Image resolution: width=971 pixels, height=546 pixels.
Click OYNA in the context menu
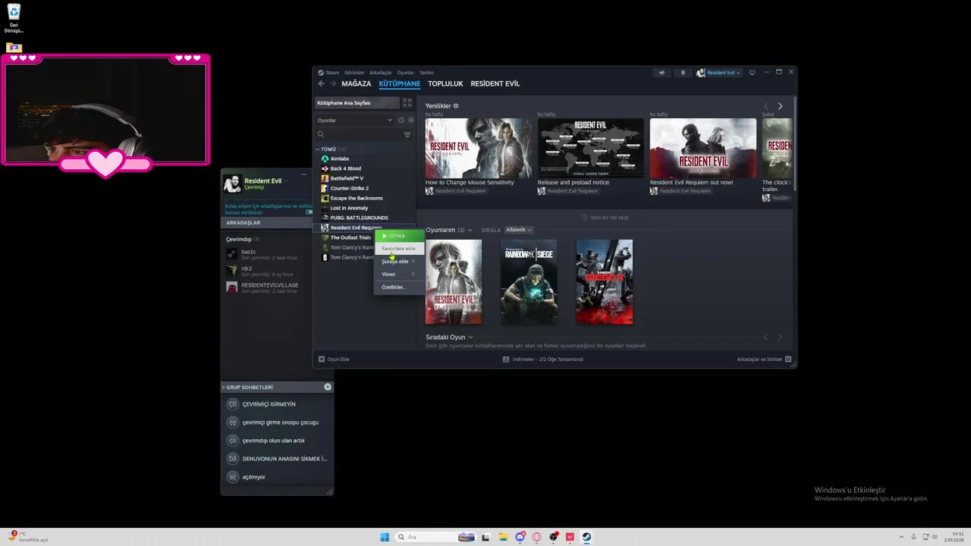399,236
